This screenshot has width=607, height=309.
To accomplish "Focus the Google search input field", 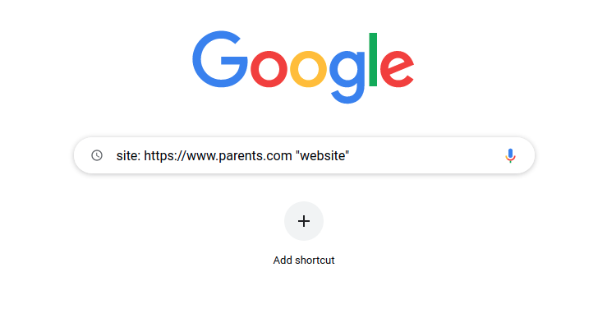I will point(304,155).
